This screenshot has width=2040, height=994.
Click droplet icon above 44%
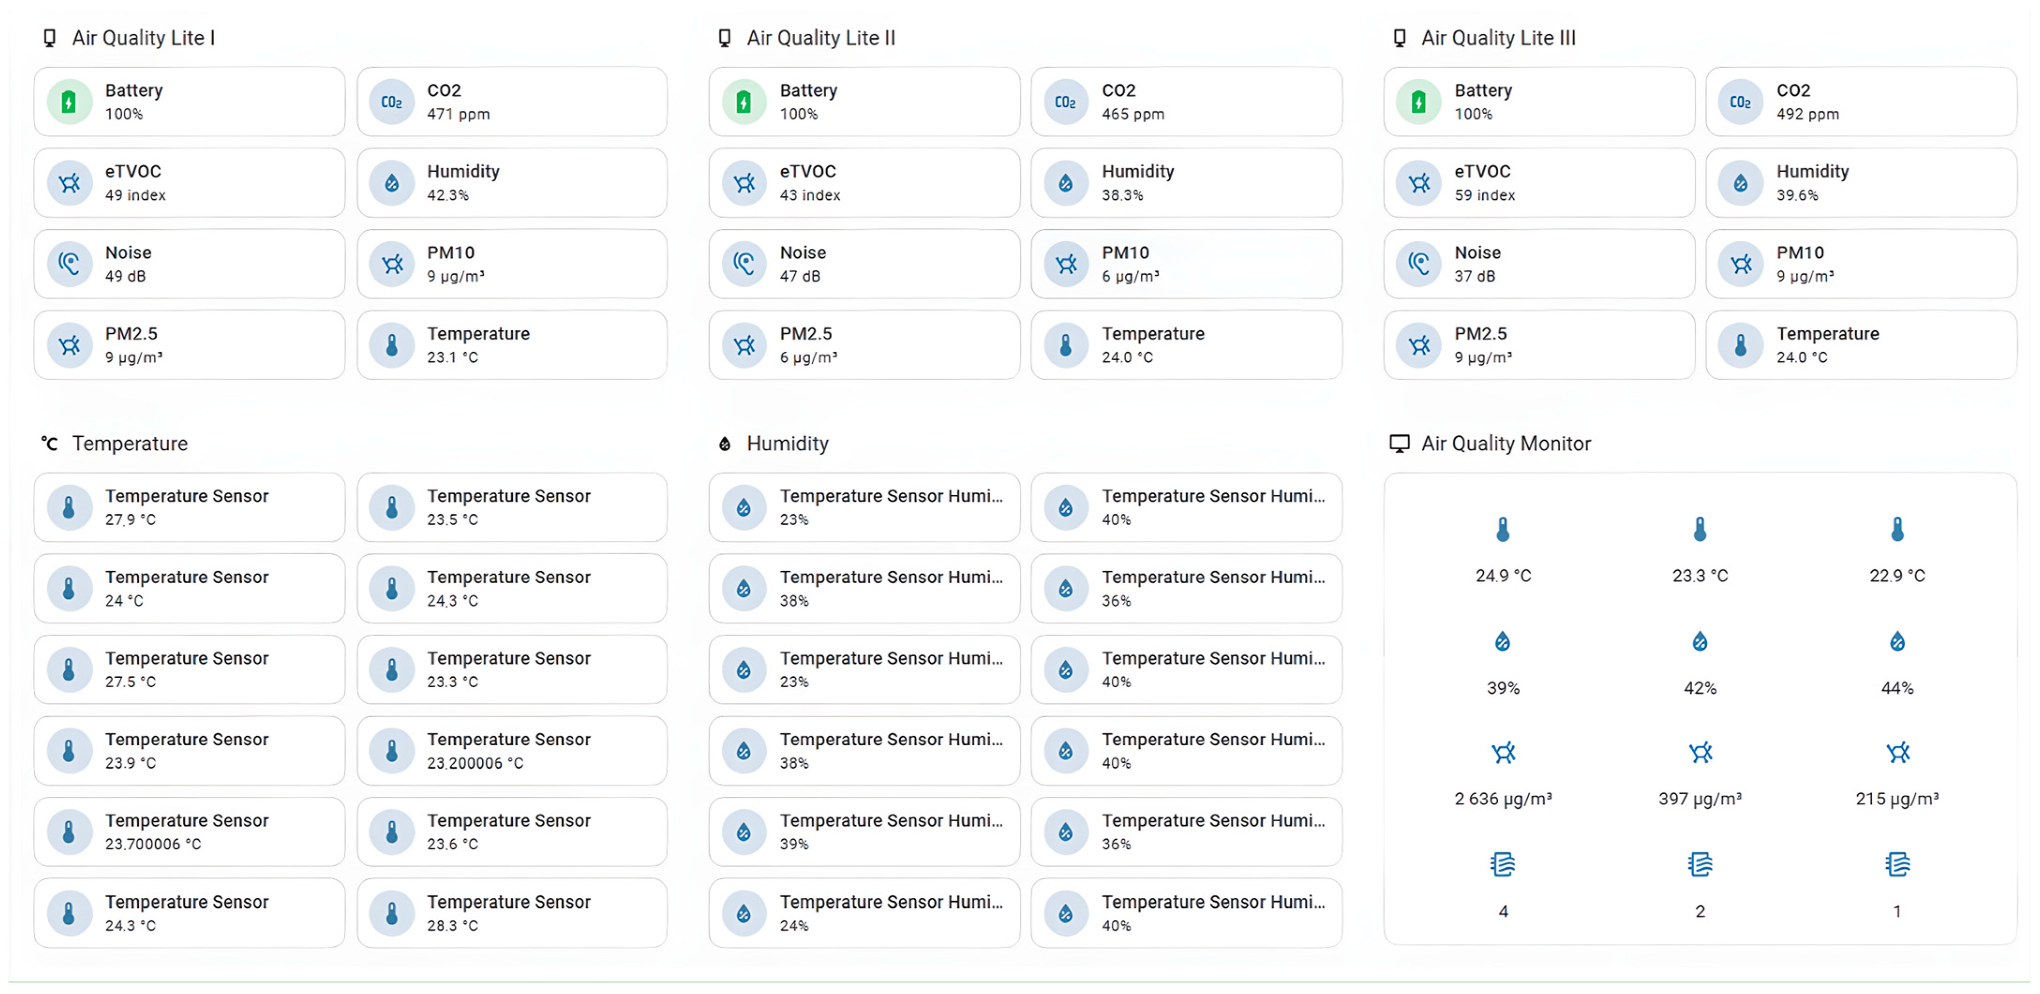[x=1897, y=641]
